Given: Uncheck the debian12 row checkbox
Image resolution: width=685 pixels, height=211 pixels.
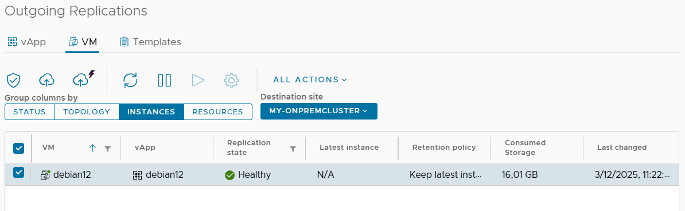Looking at the screenshot, I should (x=19, y=172).
